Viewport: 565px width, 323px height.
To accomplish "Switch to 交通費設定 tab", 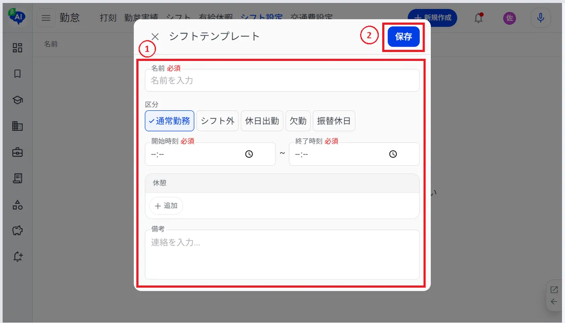I will click(312, 18).
